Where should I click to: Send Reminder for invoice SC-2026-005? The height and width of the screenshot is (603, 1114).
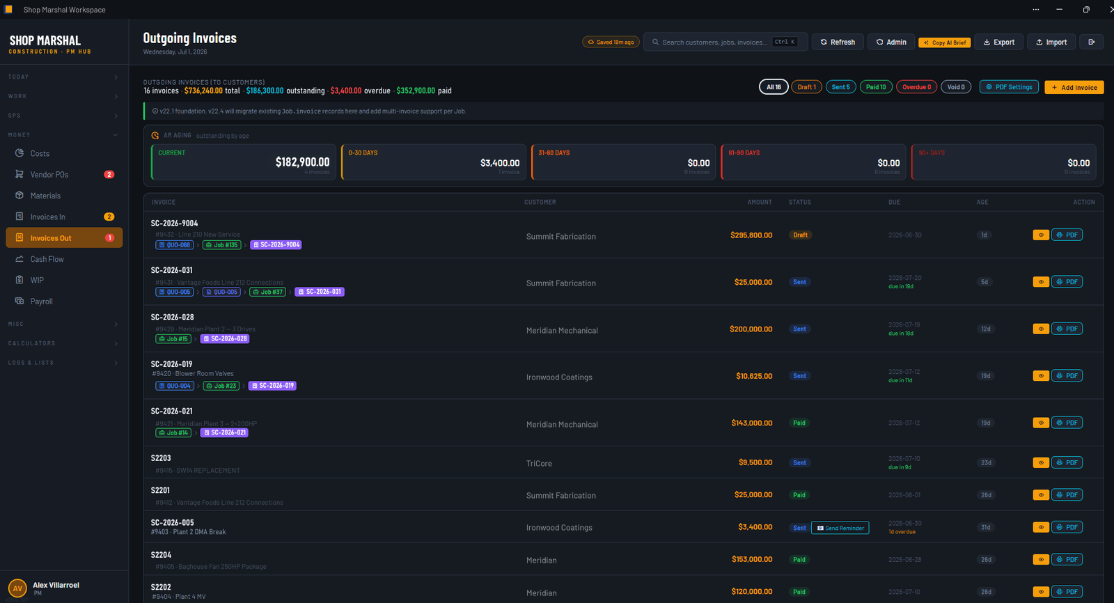tap(840, 528)
